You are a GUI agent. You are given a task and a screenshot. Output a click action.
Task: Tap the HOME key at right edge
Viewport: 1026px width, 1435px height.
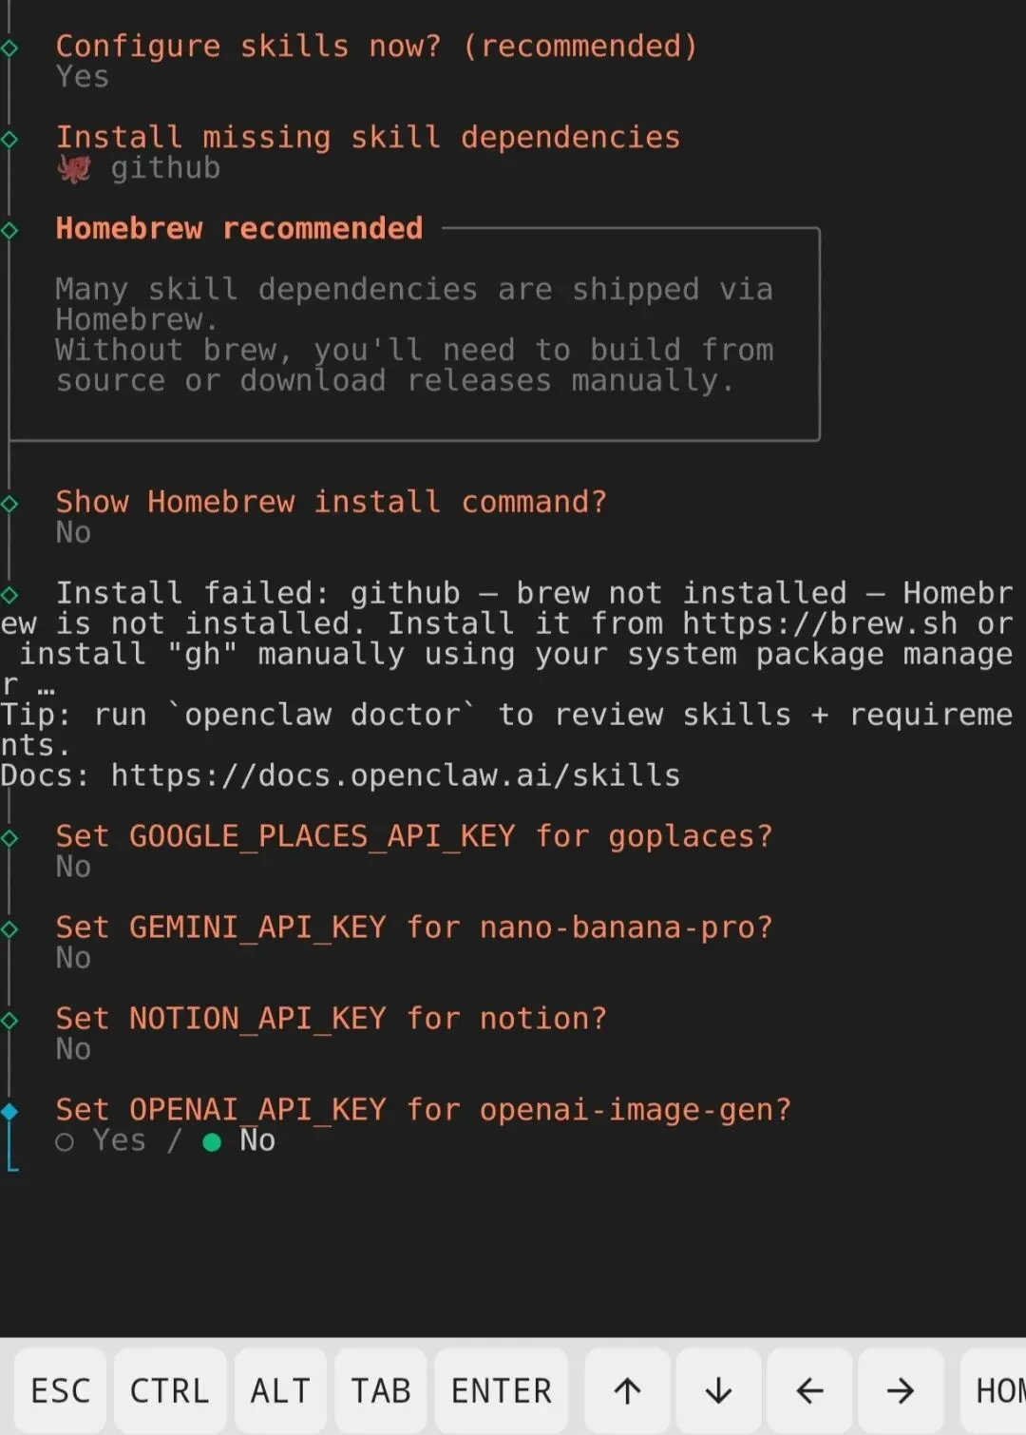994,1390
